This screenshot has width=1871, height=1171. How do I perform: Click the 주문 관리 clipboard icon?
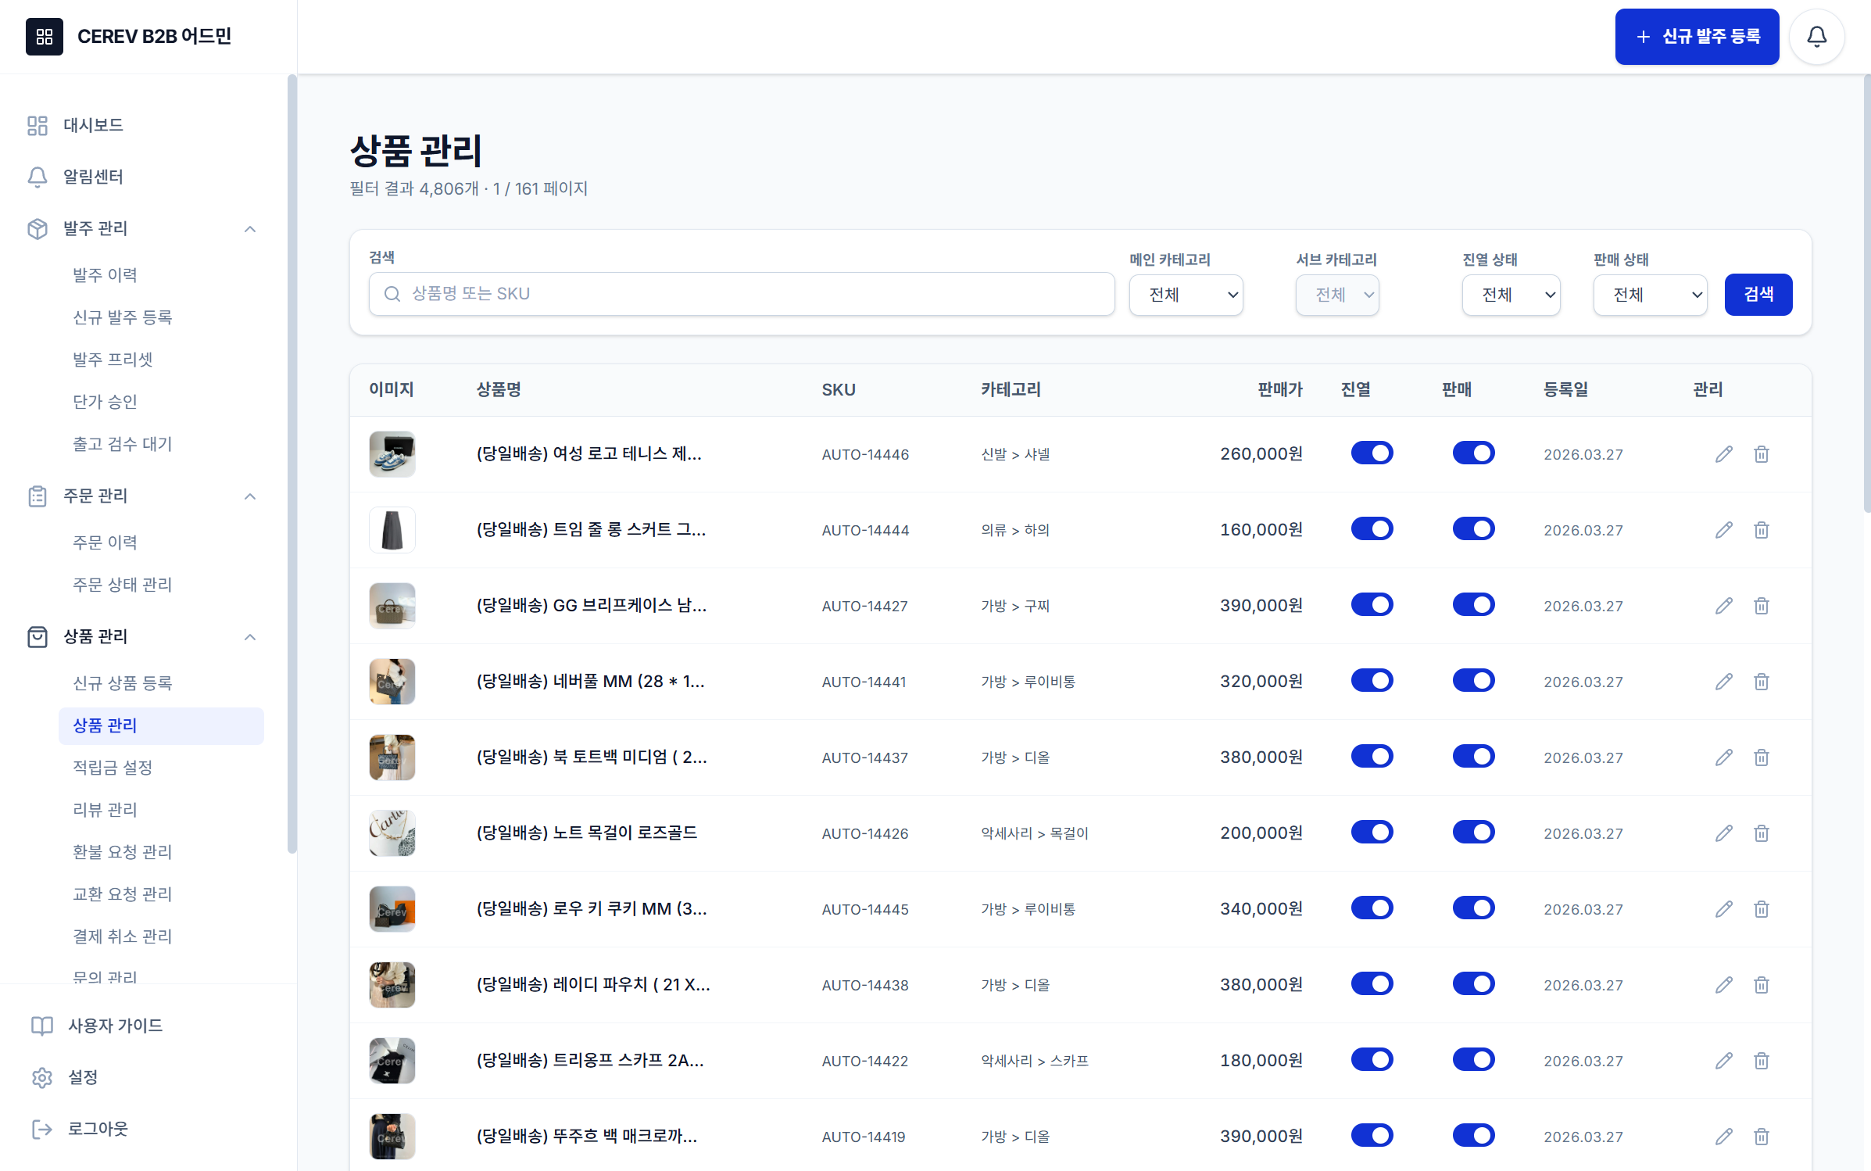pyautogui.click(x=38, y=496)
